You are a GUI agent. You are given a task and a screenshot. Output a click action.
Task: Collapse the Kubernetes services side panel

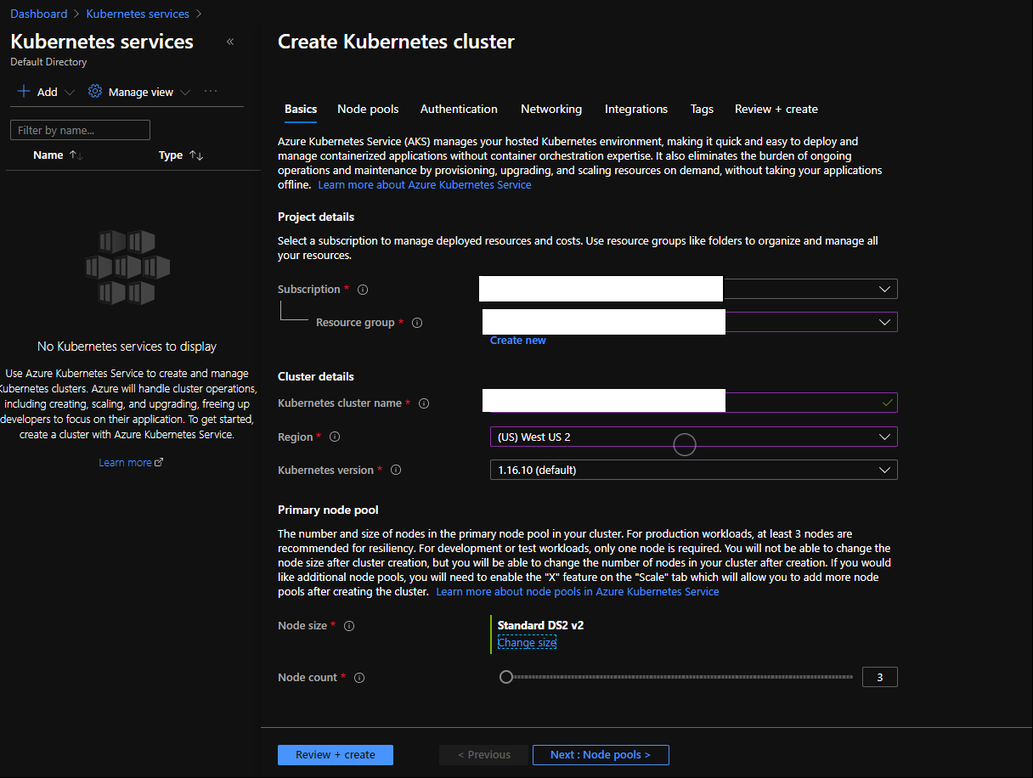tap(230, 42)
